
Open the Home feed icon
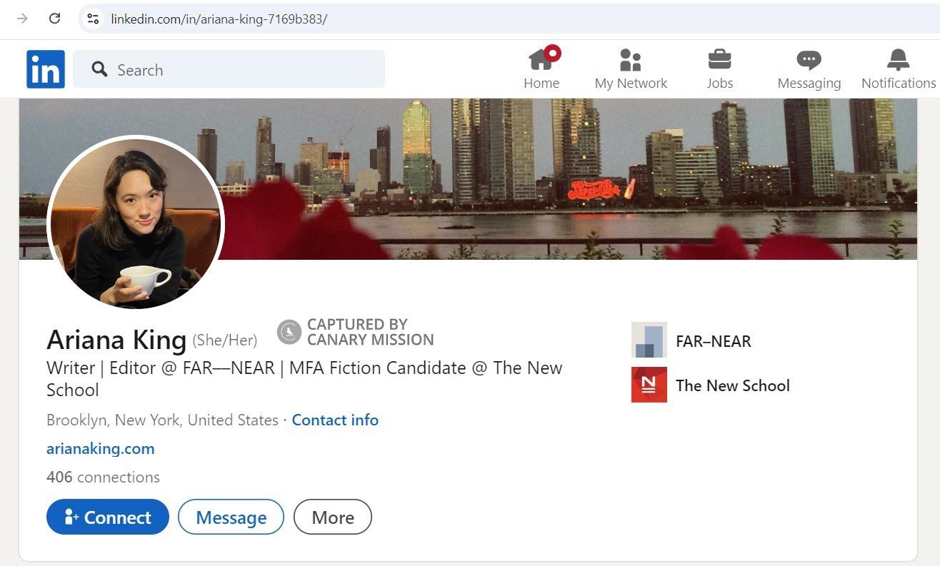(541, 60)
